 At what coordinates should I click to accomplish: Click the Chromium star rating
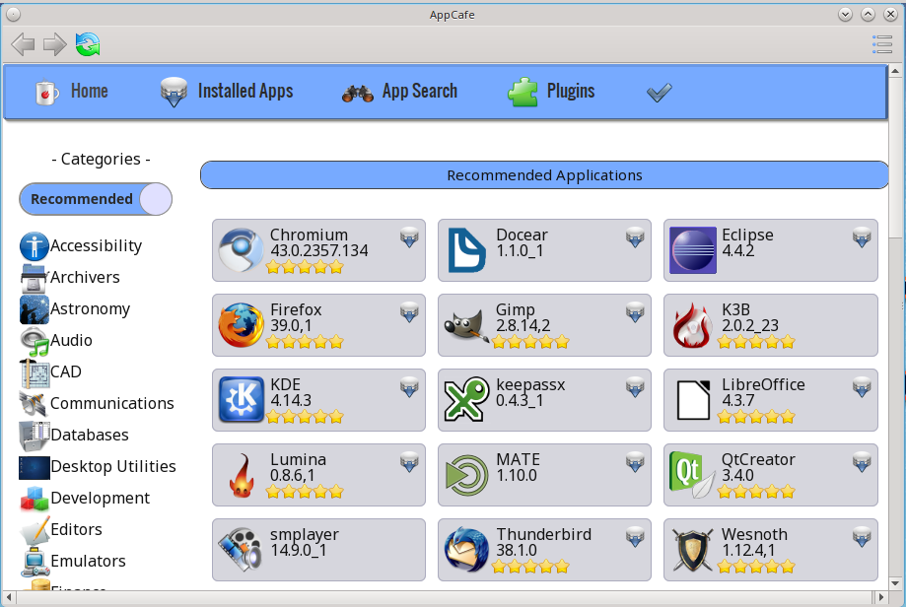coord(305,267)
